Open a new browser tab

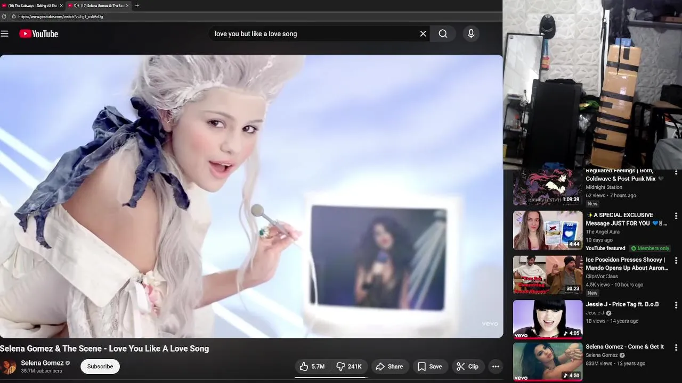[x=137, y=5]
